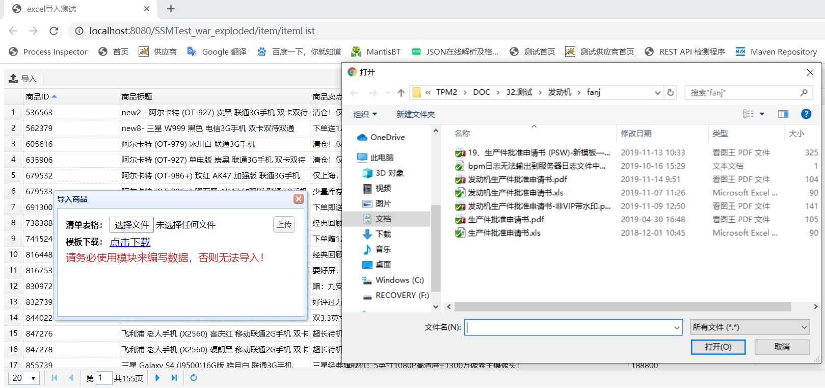Go to the next page icon

coord(157,378)
